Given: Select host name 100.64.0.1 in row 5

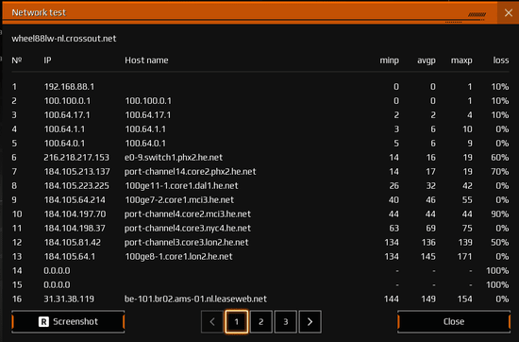Looking at the screenshot, I should pyautogui.click(x=145, y=144).
